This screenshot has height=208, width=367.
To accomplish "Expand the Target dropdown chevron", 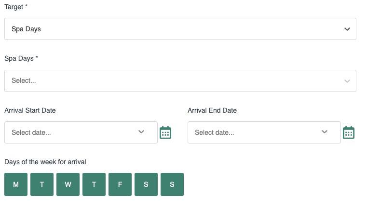I will (347, 29).
